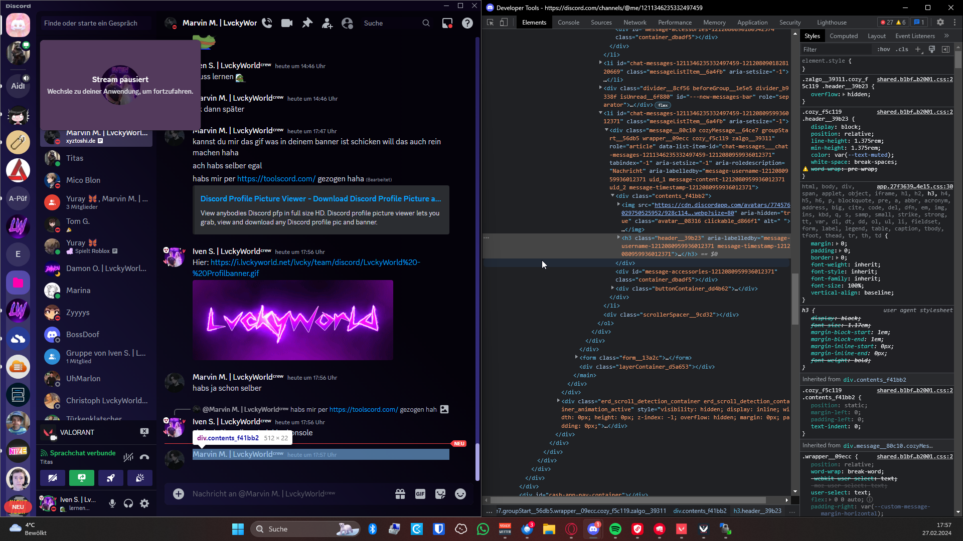Toggle headphone deafen
The image size is (963, 541).
tap(128, 503)
